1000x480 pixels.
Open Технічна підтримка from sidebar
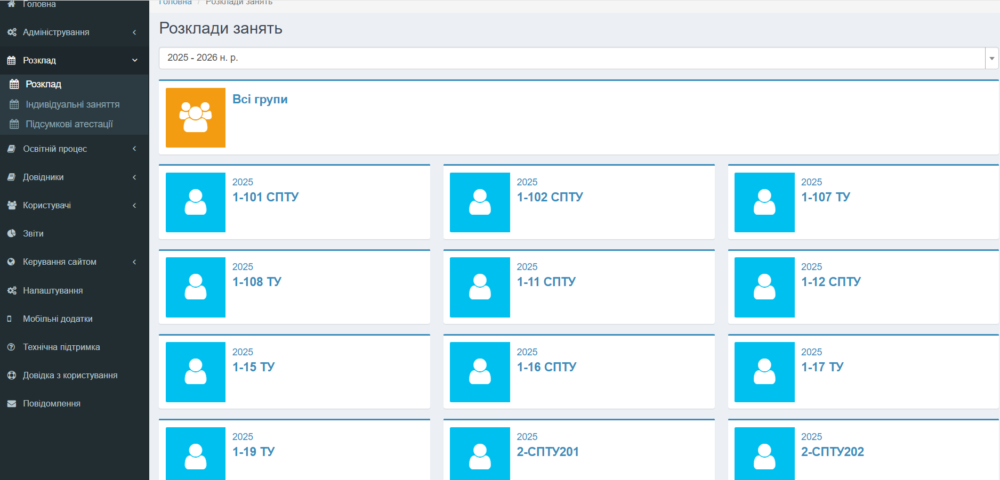tap(61, 347)
